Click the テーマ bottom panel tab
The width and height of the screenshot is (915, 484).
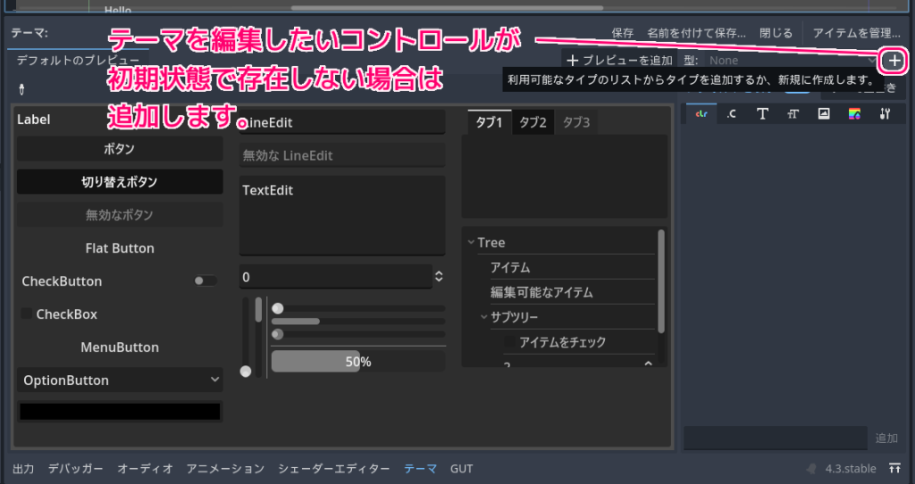(420, 468)
